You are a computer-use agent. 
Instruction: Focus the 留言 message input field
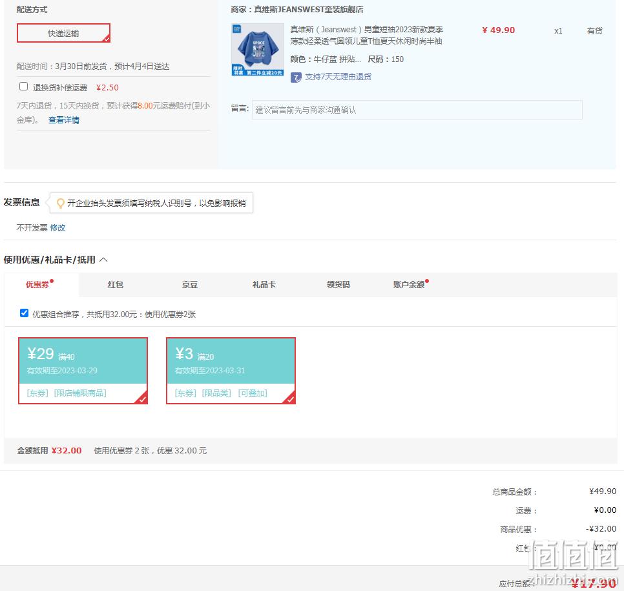pyautogui.click(x=417, y=110)
